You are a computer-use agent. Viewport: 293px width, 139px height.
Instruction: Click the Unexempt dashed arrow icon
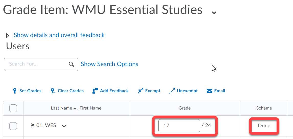(172, 91)
